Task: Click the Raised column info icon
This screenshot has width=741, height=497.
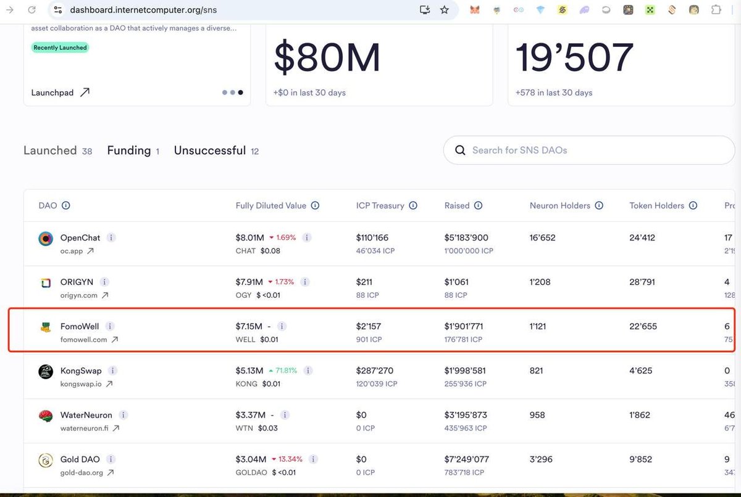Action: [x=478, y=205]
